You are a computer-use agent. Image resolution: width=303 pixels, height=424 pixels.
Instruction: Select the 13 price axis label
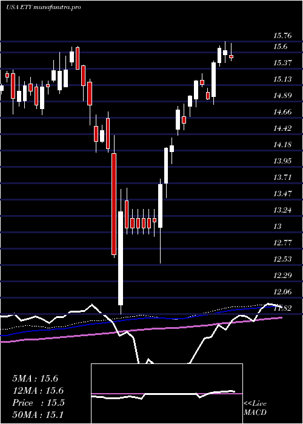pyautogui.click(x=278, y=227)
